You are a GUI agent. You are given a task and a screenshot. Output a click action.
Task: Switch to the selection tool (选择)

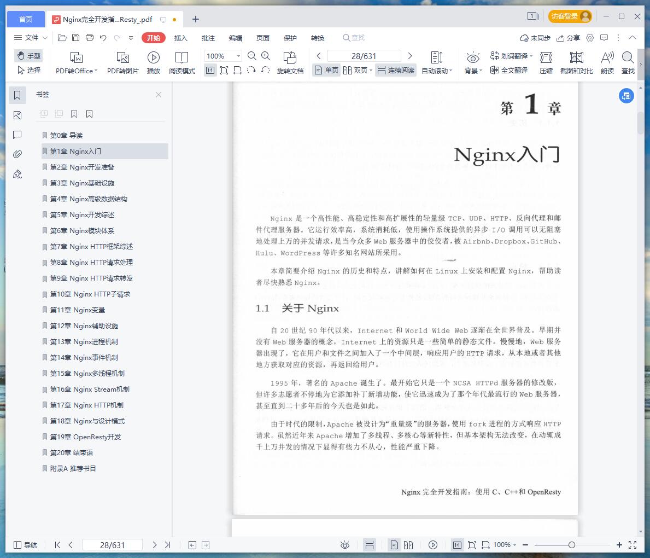tap(28, 70)
